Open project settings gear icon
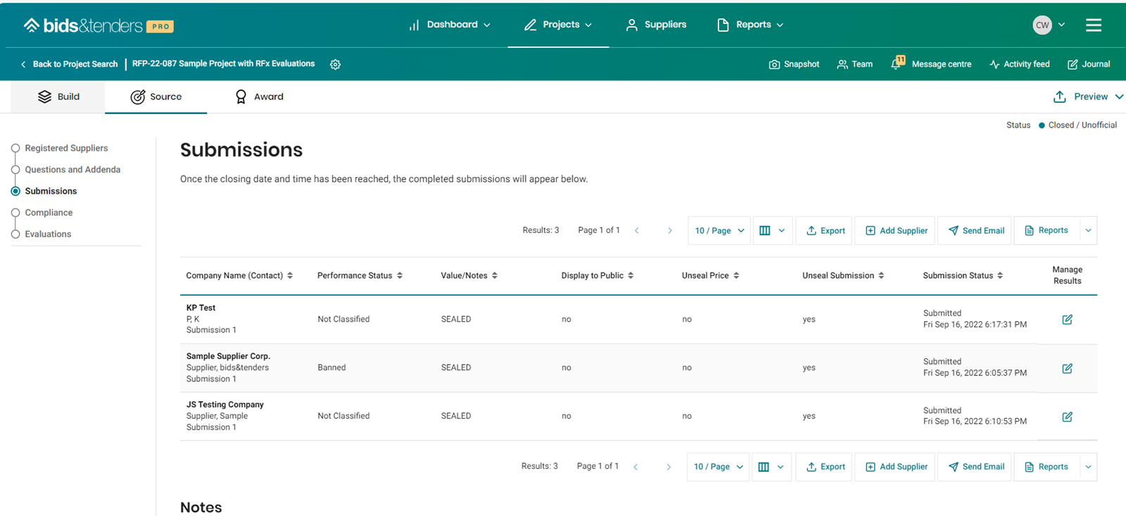 click(336, 64)
